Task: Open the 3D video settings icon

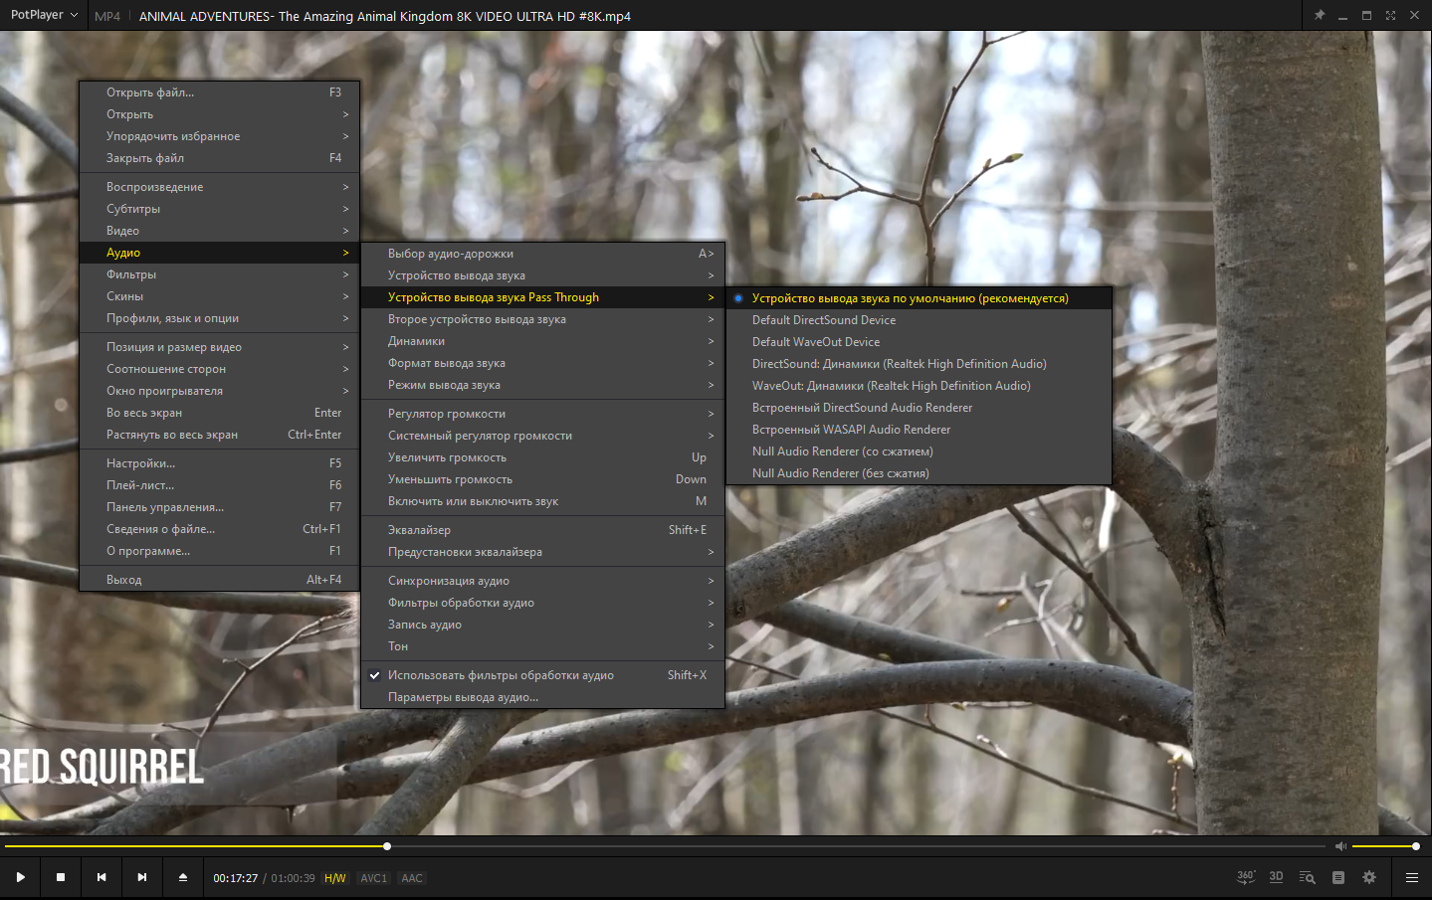Action: (1277, 877)
